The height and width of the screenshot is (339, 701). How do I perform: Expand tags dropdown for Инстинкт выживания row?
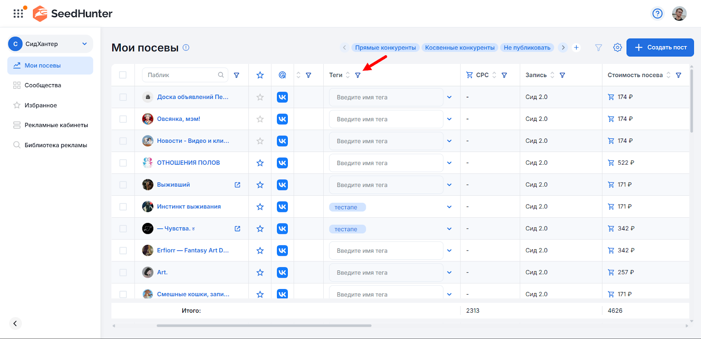tap(449, 207)
